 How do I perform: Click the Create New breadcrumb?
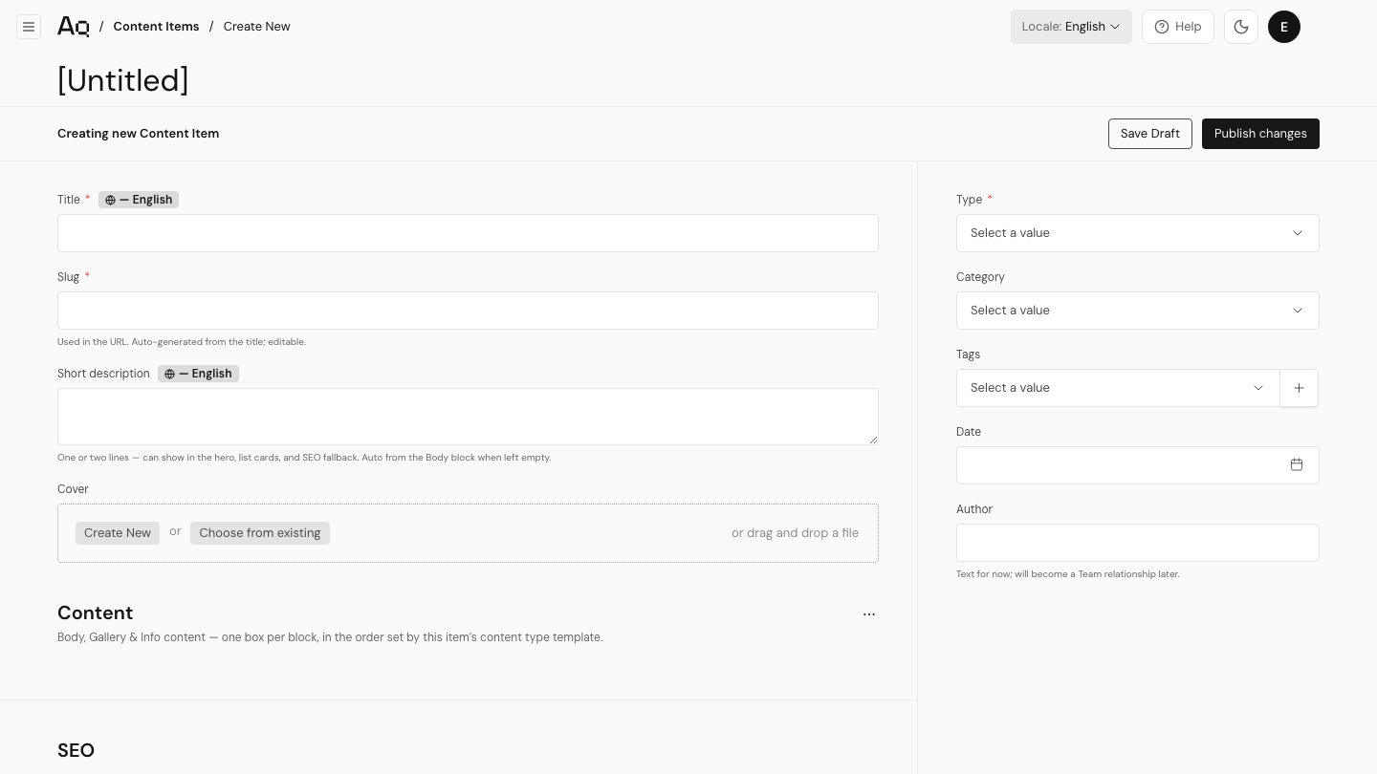pos(256,27)
